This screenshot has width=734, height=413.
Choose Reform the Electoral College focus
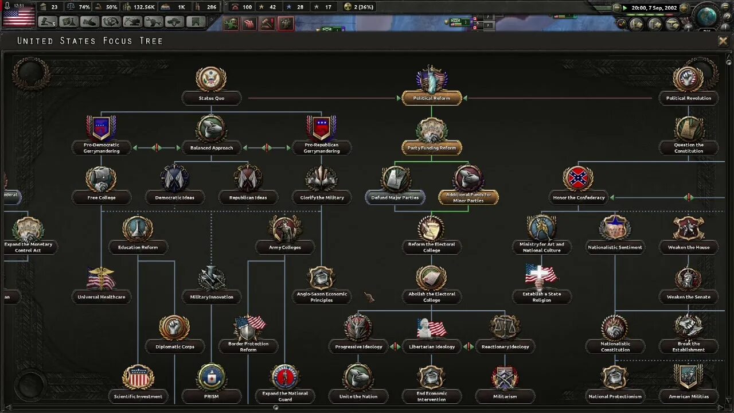pos(432,247)
